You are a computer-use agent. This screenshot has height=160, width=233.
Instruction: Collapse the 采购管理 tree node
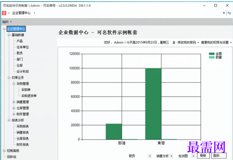(14, 84)
